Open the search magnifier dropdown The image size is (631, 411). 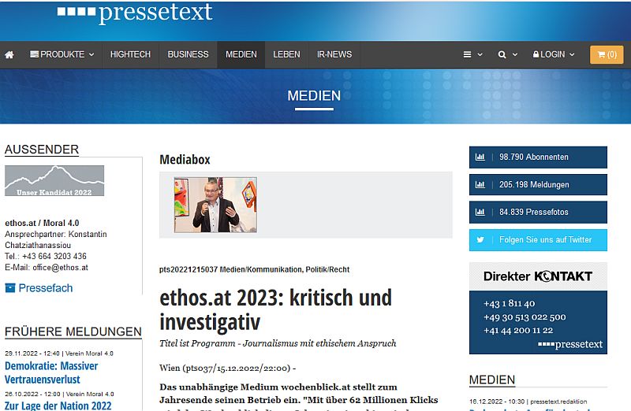pyautogui.click(x=507, y=54)
